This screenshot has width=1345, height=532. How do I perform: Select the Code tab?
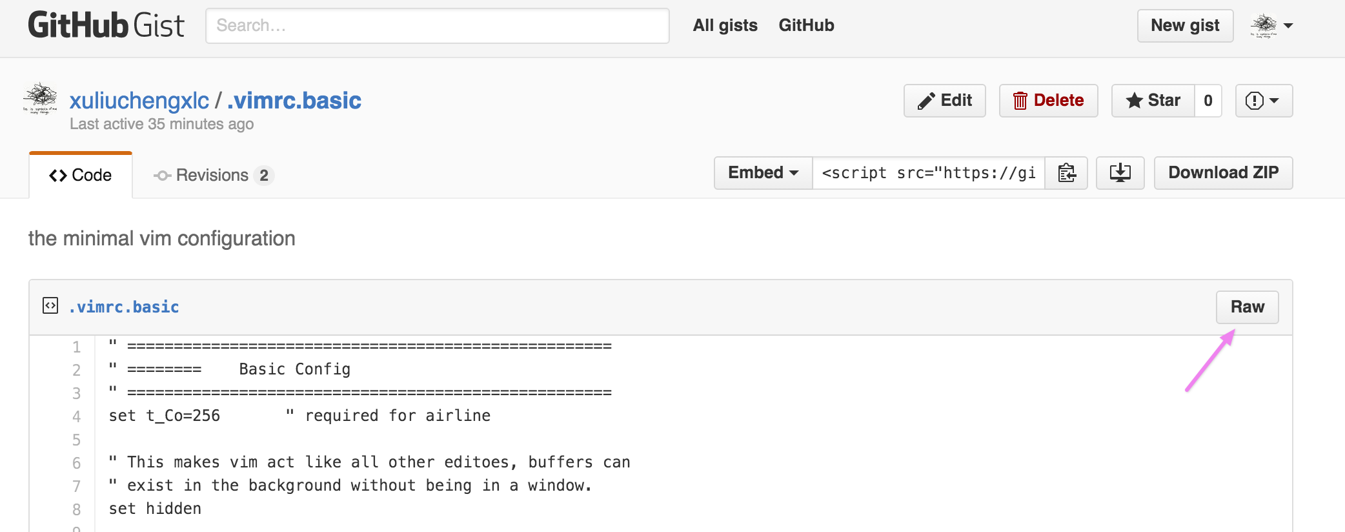coord(81,175)
